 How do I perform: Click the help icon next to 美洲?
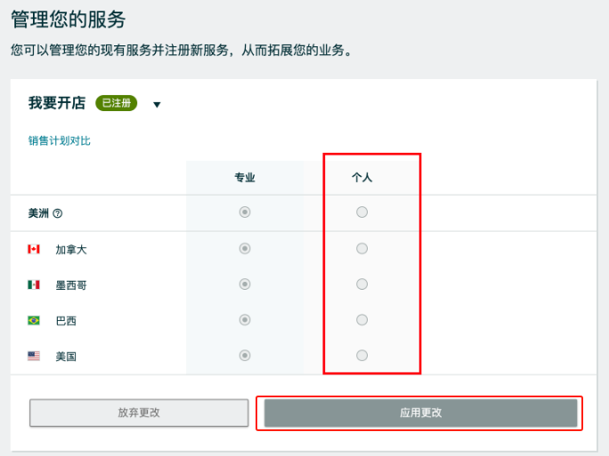[58, 213]
